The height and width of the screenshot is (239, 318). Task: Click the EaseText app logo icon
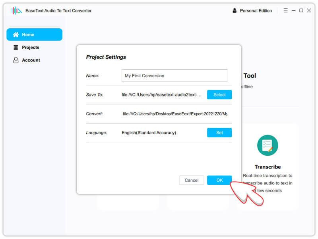(x=17, y=11)
